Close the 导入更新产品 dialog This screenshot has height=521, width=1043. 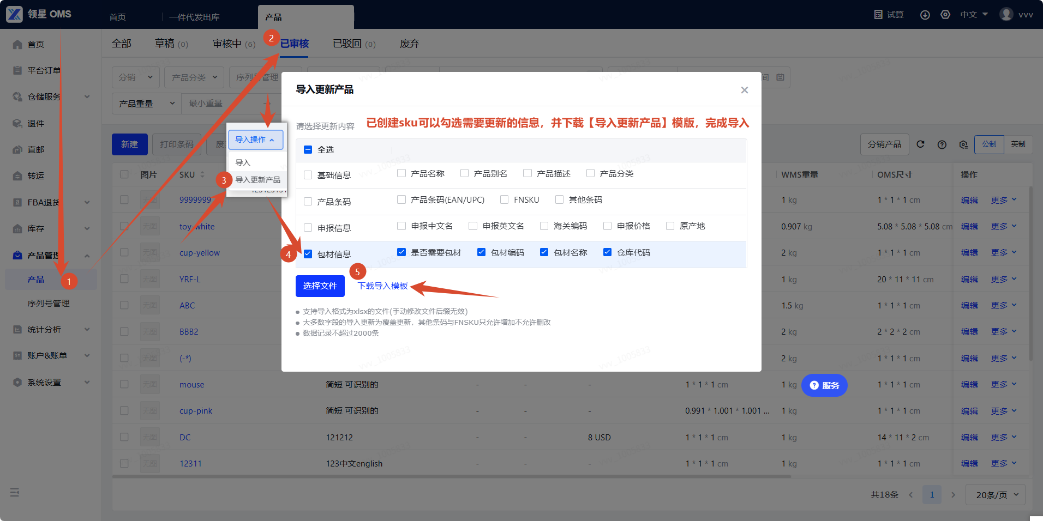tap(745, 90)
